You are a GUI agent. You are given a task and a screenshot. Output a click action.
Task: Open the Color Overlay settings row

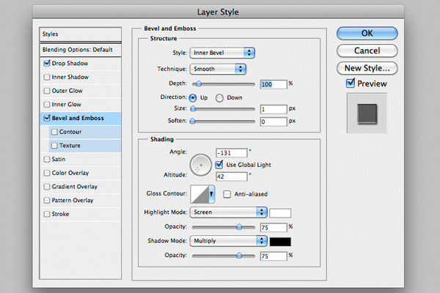point(81,173)
